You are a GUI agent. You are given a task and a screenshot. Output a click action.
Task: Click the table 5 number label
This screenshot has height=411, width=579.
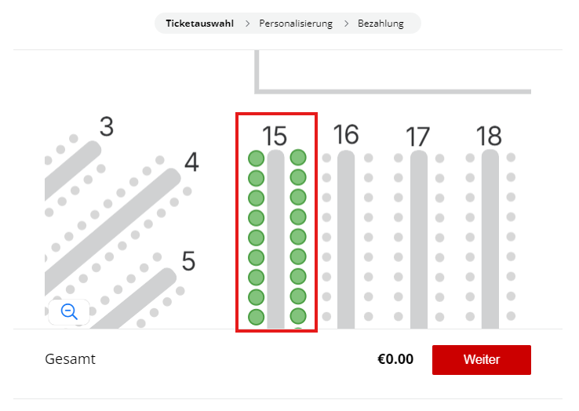[x=188, y=260]
